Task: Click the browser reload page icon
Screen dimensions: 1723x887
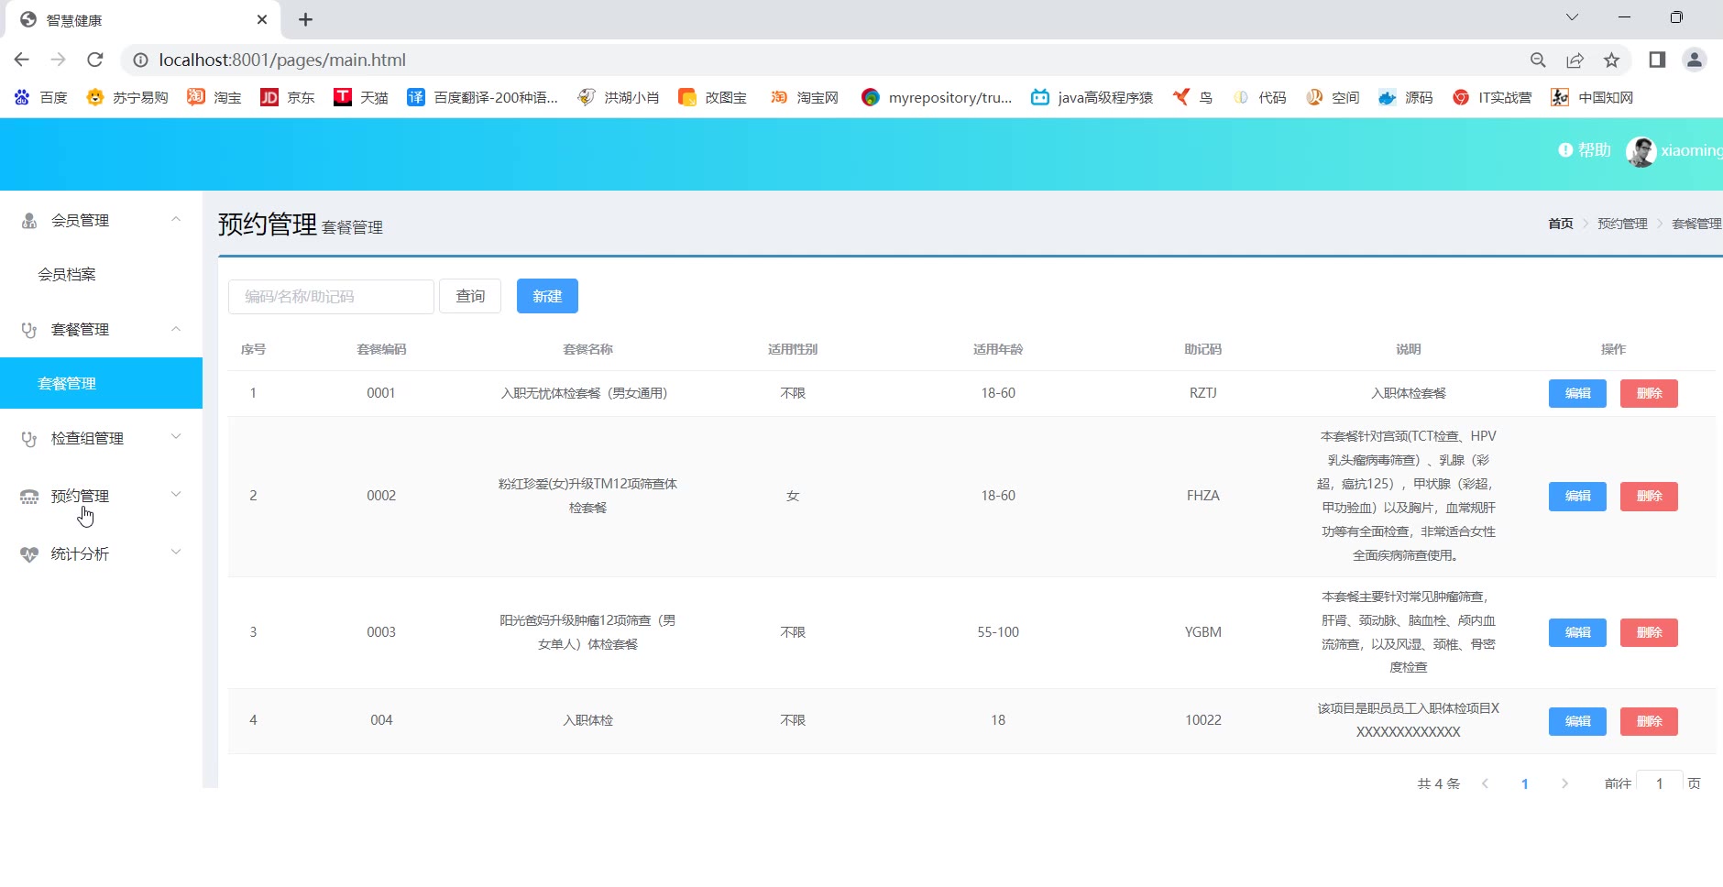Action: (x=94, y=60)
